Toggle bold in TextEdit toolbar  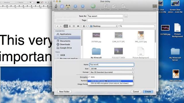coord(46,2)
